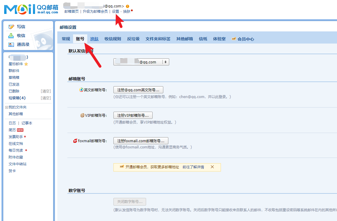Click 注册foxmail.com邮箱账号 button
Image resolution: width=337 pixels, height=221 pixels.
141,141
